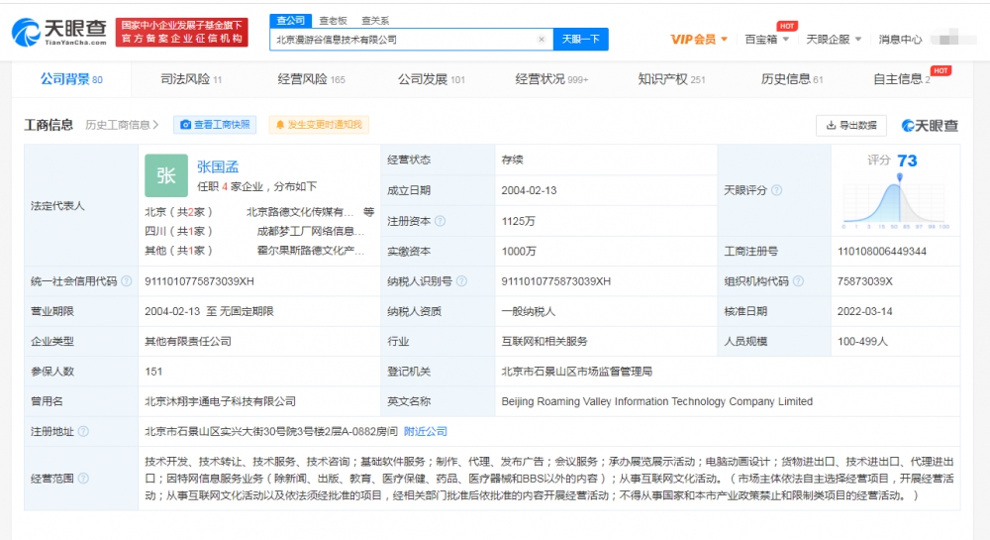Open the 天眼企服 dropdown menu

834,40
